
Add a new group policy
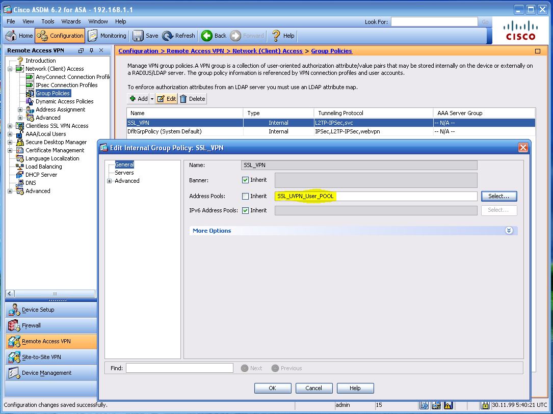tap(139, 99)
